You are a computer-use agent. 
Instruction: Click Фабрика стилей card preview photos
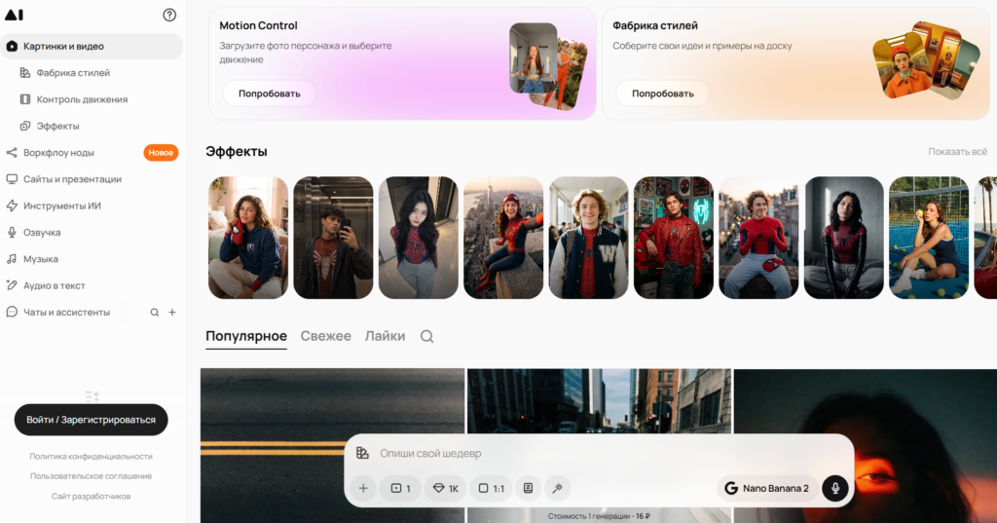pyautogui.click(x=926, y=61)
